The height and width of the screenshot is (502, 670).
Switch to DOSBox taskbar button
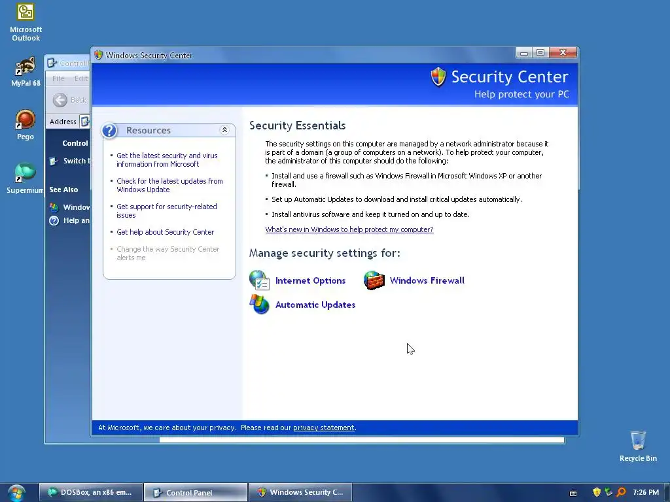(90, 492)
